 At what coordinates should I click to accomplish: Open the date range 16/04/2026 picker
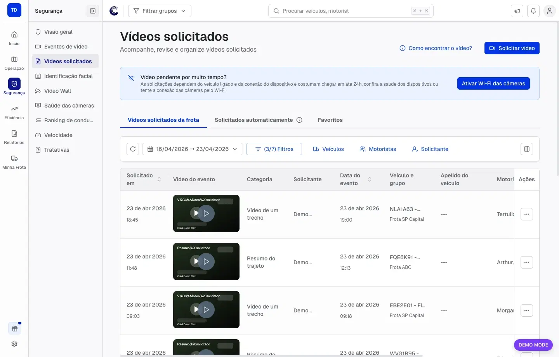[193, 149]
